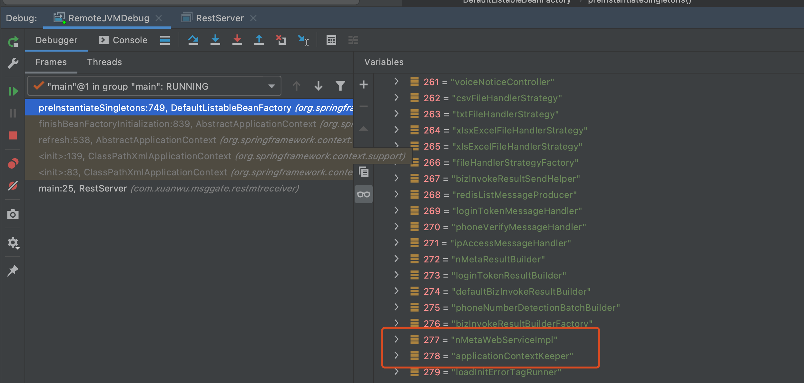Click the Trace Current Stream Chain icon
Screen dimensions: 804x383
pyautogui.click(x=353, y=40)
